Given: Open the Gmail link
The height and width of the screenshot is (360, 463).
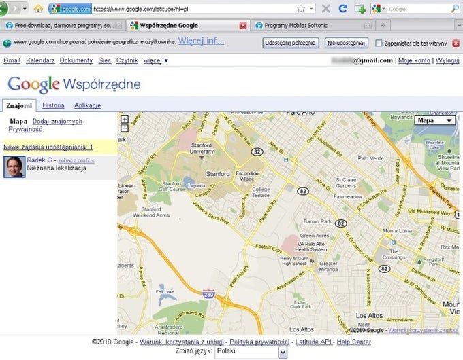Looking at the screenshot, I should (12, 60).
